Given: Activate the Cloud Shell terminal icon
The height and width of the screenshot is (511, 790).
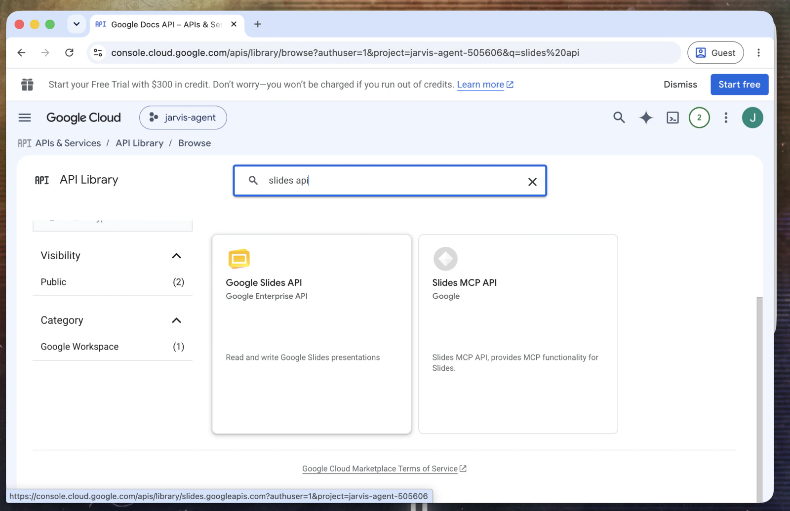Looking at the screenshot, I should click(672, 118).
